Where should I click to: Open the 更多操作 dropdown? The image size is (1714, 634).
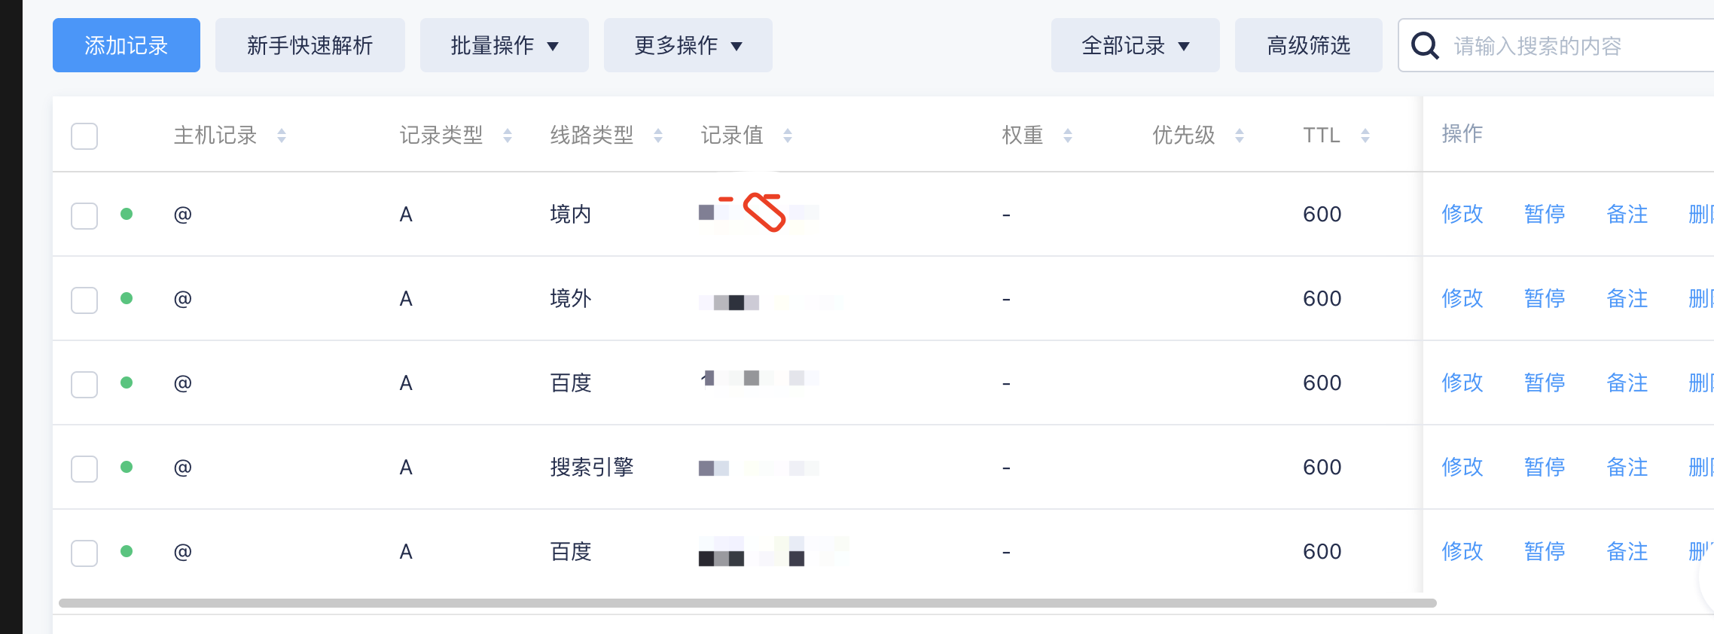688,45
